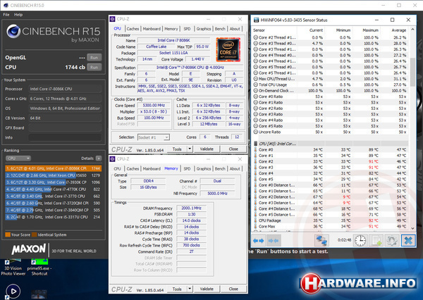Open the Tools dropdown arrow in upper CPU-Z
Screen dimensions: 423x300
tap(190, 149)
